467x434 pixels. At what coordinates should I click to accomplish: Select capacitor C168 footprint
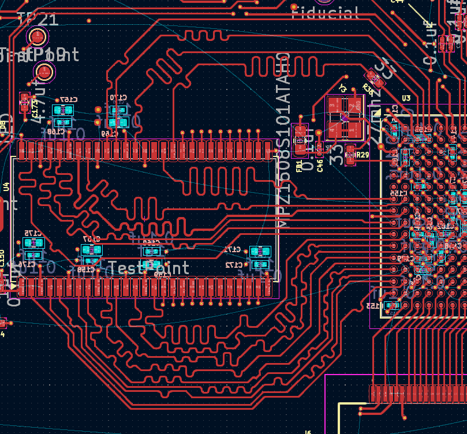62,122
